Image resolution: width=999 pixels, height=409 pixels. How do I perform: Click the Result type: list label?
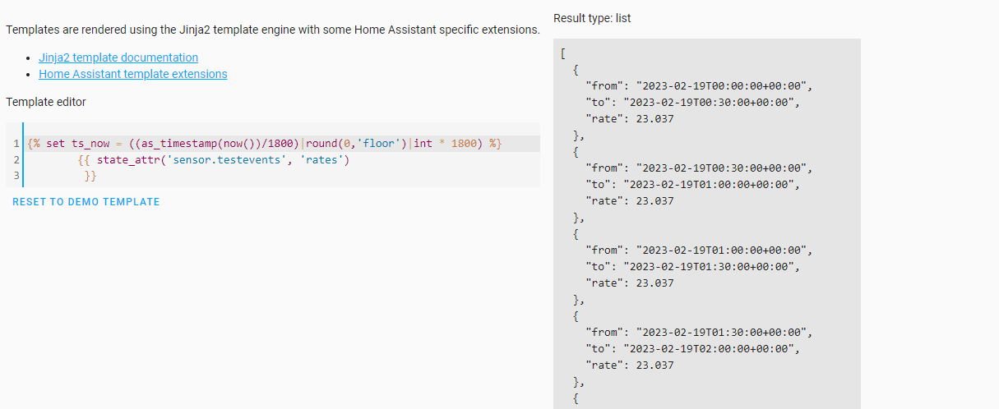point(592,18)
